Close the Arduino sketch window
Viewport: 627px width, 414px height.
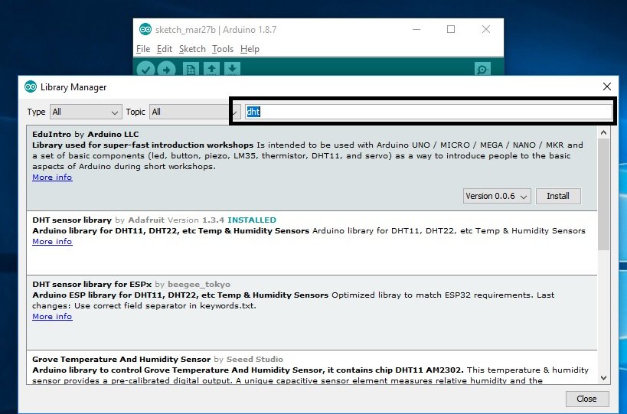click(486, 29)
